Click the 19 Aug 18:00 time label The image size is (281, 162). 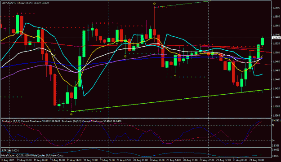pos(90,160)
